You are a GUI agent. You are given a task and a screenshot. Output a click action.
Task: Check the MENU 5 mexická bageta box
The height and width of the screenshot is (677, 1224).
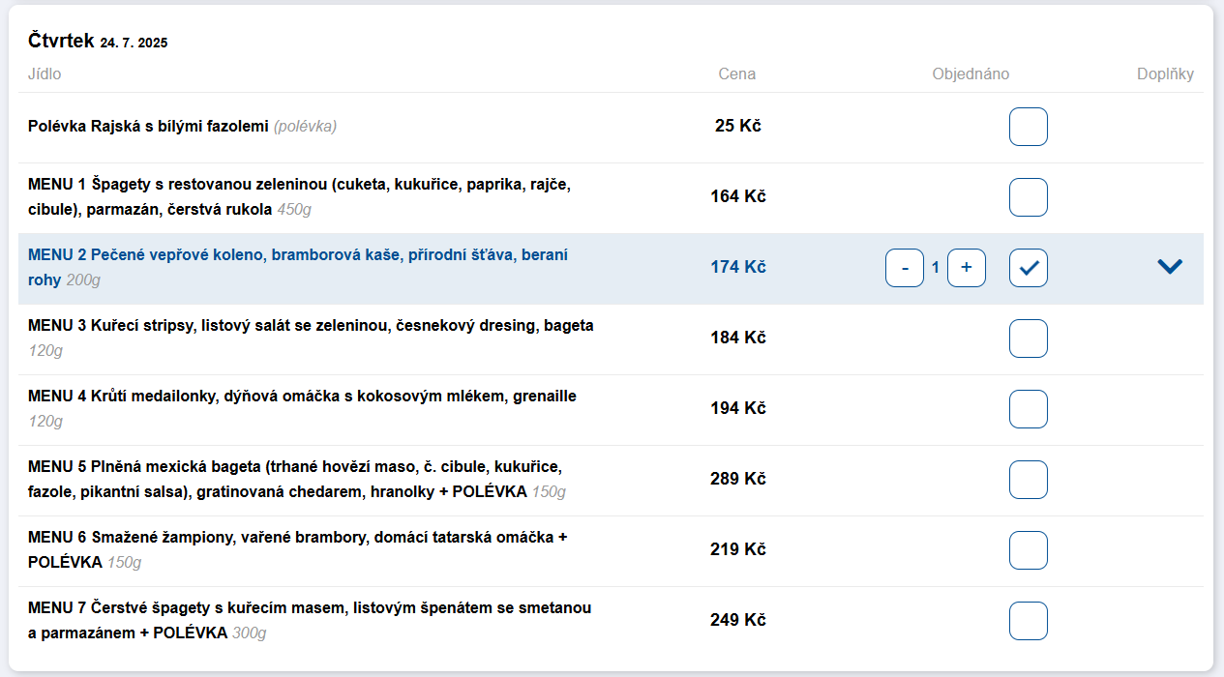[x=1028, y=480]
